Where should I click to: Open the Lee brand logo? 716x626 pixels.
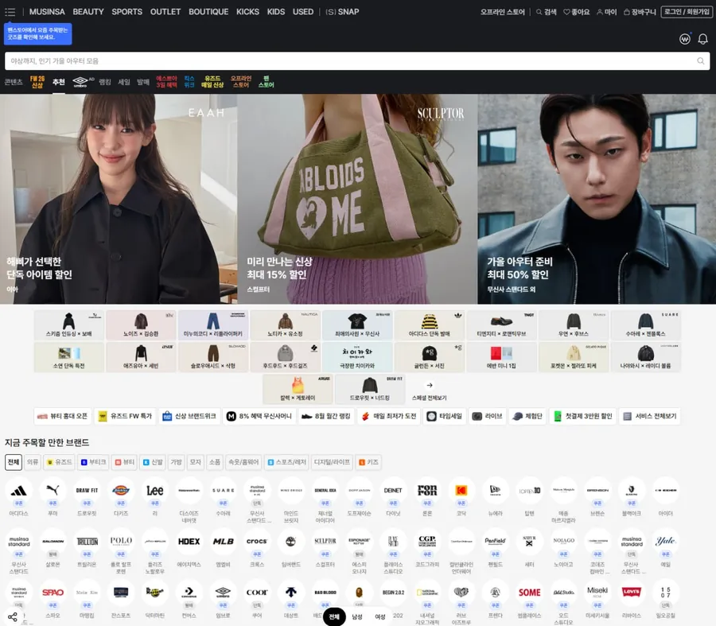(155, 492)
